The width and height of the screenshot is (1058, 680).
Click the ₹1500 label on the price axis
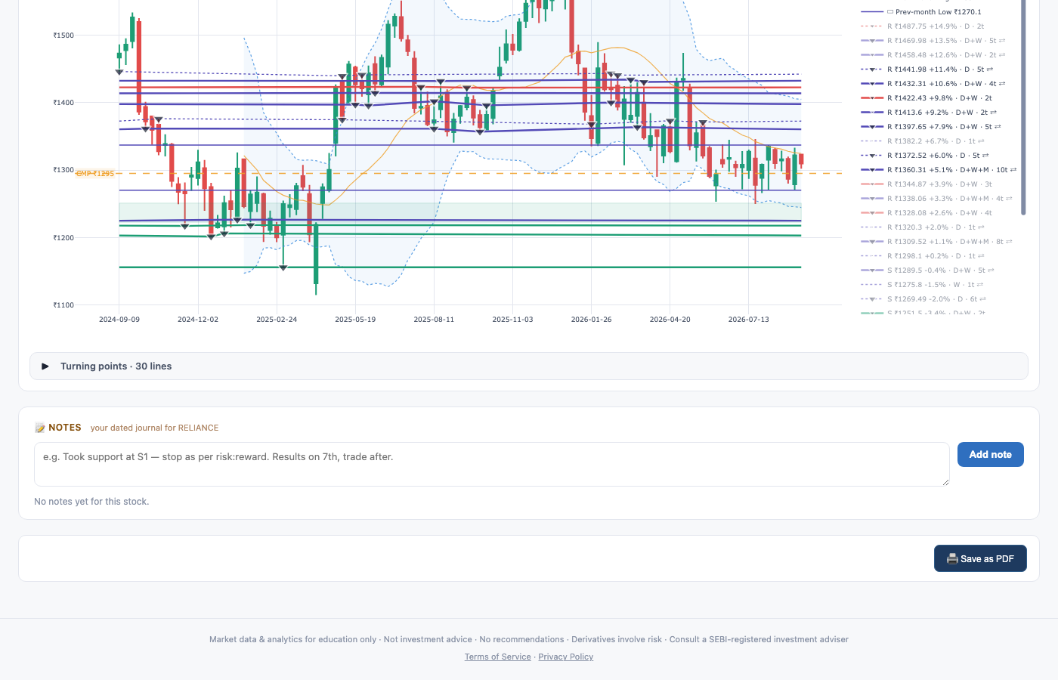tap(63, 36)
